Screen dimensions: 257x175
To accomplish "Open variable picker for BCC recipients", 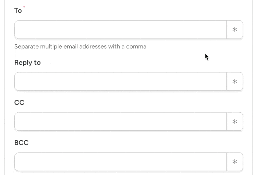I will coord(235,162).
